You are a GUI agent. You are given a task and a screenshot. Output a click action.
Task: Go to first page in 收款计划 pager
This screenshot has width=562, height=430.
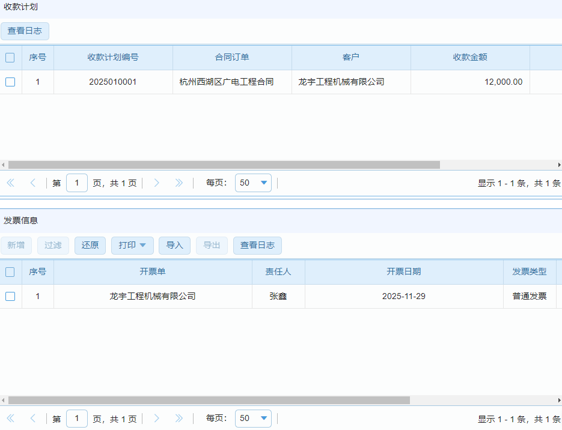tap(10, 183)
